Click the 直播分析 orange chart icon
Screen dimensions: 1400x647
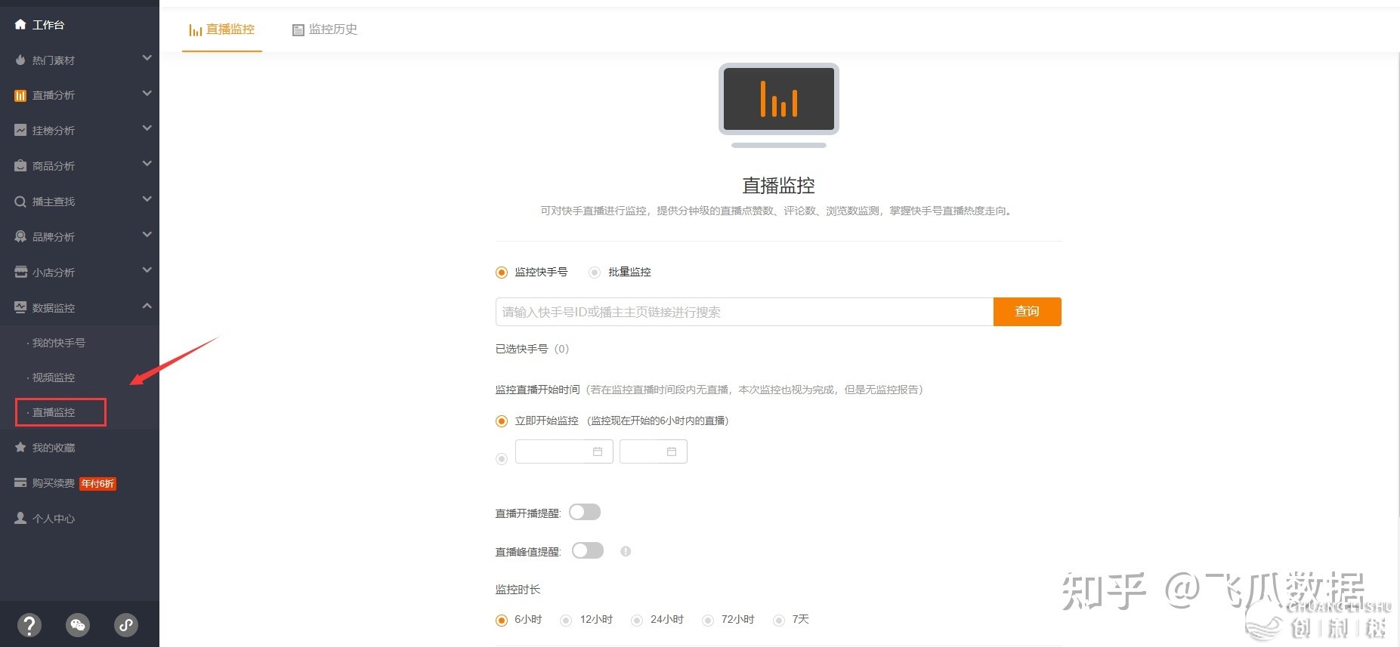point(20,95)
